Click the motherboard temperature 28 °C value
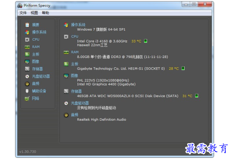The height and width of the screenshot is (160, 231). 174,69
